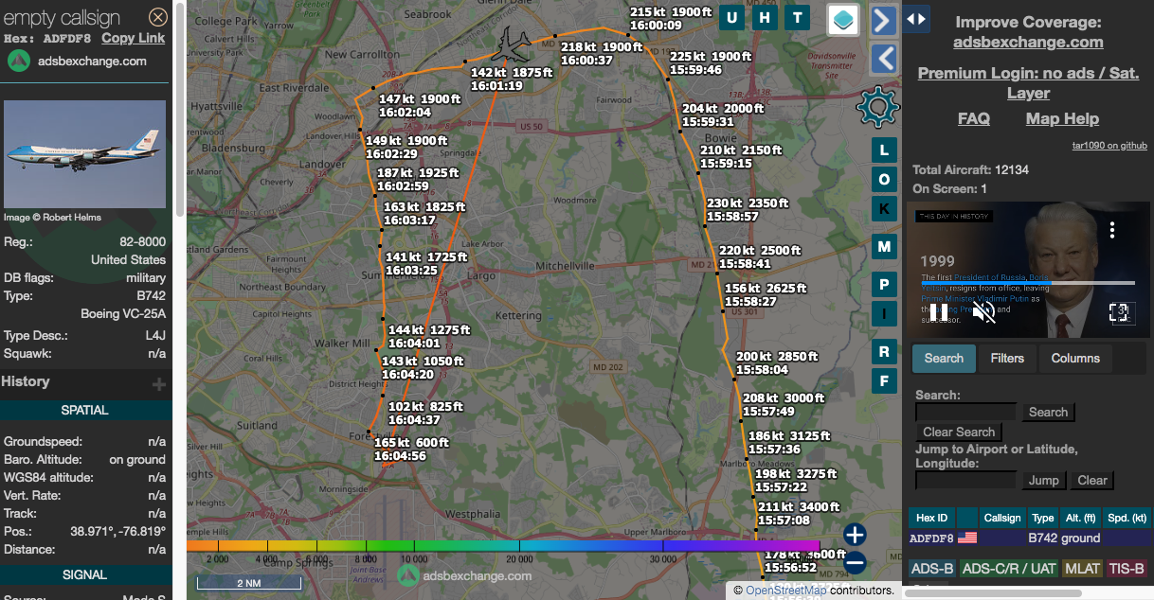Click the Jump button
Image resolution: width=1154 pixels, height=600 pixels.
tap(1044, 480)
